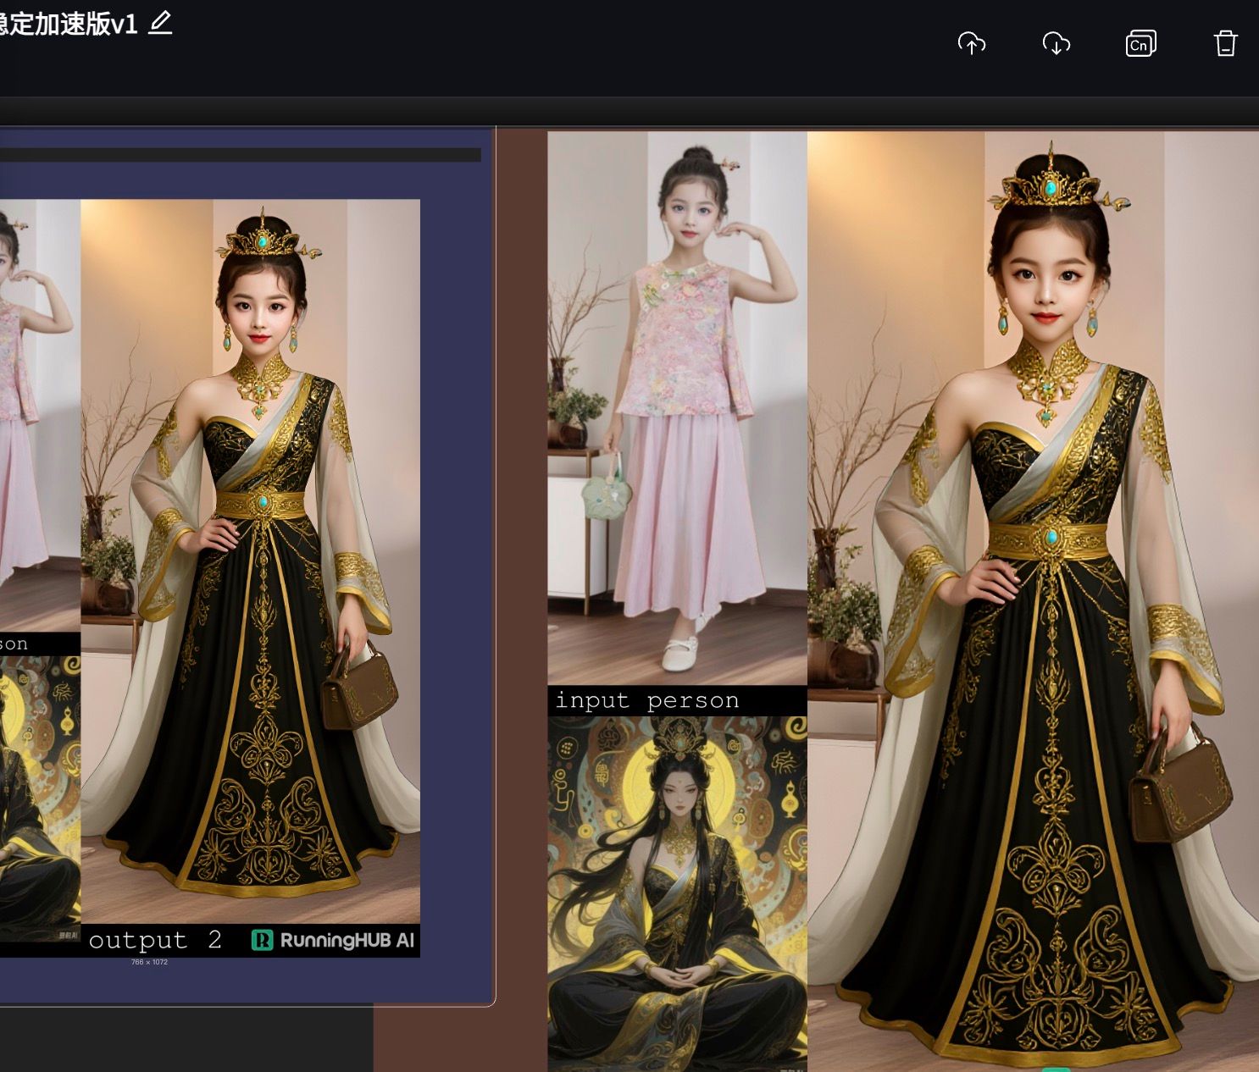Click the "input person" caption label
This screenshot has width=1259, height=1072.
(647, 701)
